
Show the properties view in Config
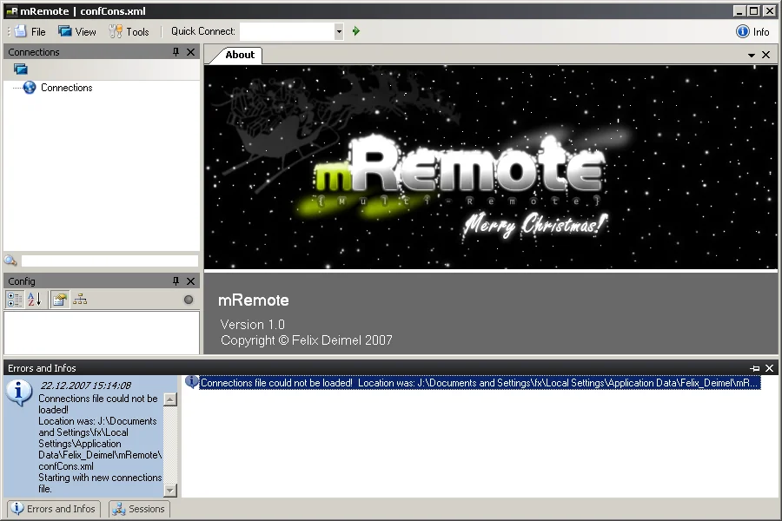coord(60,300)
